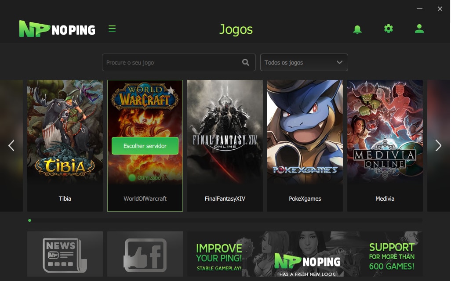Open settings gear icon
Screen dimensions: 451x281
tap(388, 29)
